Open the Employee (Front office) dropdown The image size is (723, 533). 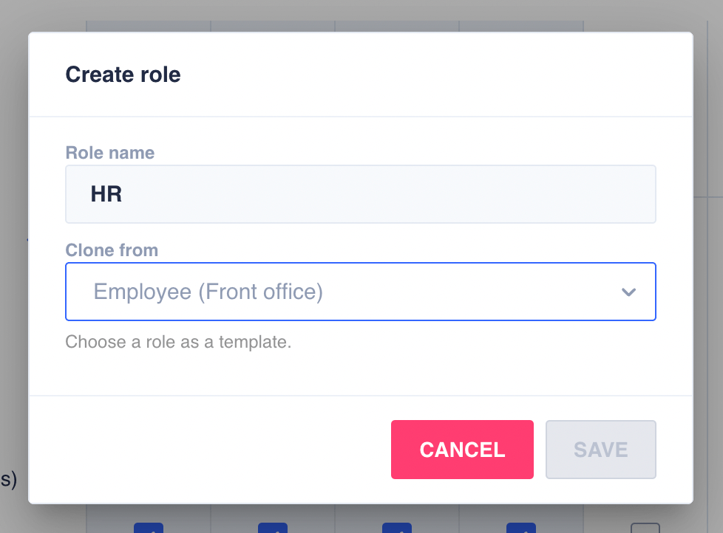point(361,292)
